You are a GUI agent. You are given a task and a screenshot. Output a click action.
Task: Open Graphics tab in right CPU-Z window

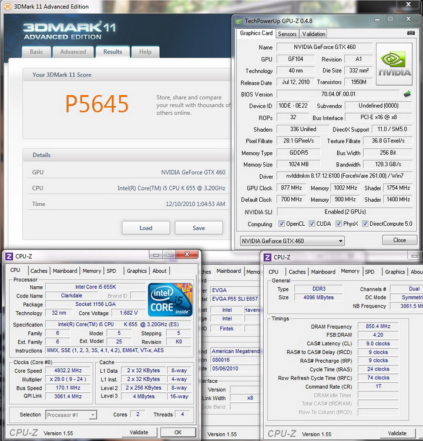click(395, 272)
